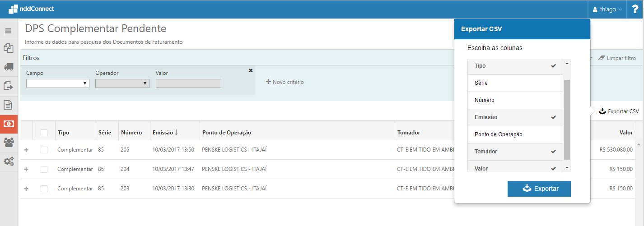Viewport: 644px width, 226px height.
Task: Click the Filtros panel title
Action: pos(31,58)
